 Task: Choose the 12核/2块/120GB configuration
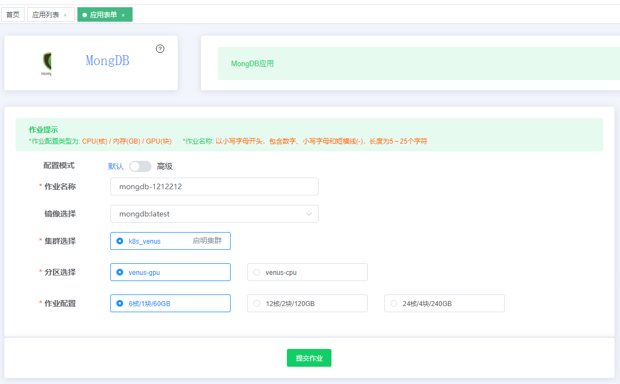point(307,303)
